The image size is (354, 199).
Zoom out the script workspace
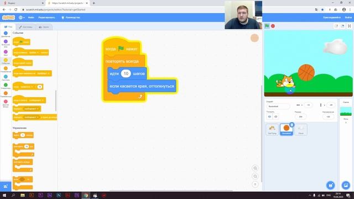click(255, 176)
